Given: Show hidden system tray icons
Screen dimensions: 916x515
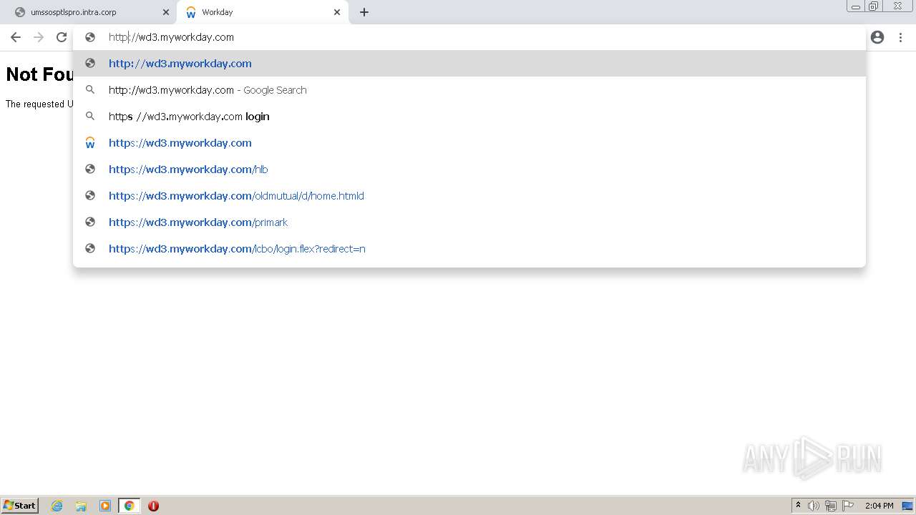Looking at the screenshot, I should 798,505.
